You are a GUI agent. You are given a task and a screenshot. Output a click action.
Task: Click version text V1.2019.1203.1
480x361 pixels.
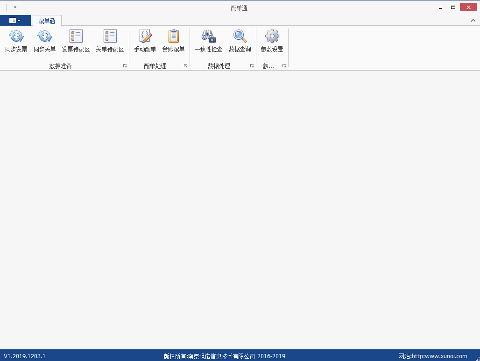[24, 356]
